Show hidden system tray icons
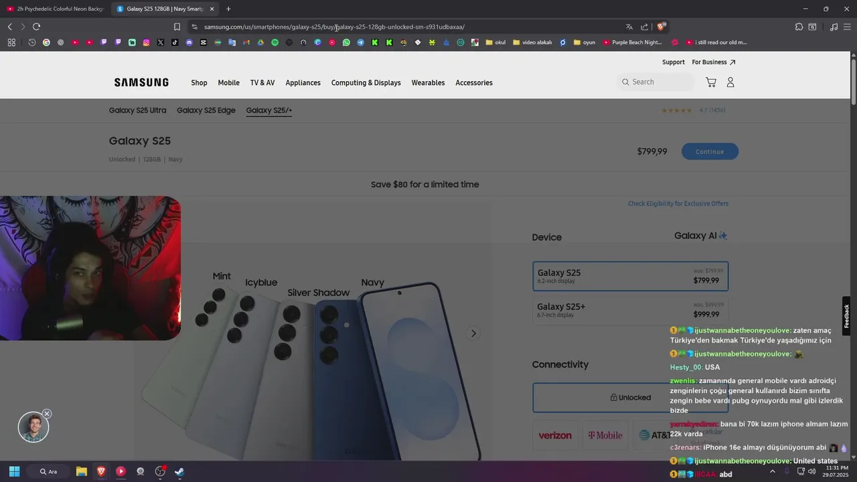This screenshot has height=482, width=857. (x=772, y=471)
